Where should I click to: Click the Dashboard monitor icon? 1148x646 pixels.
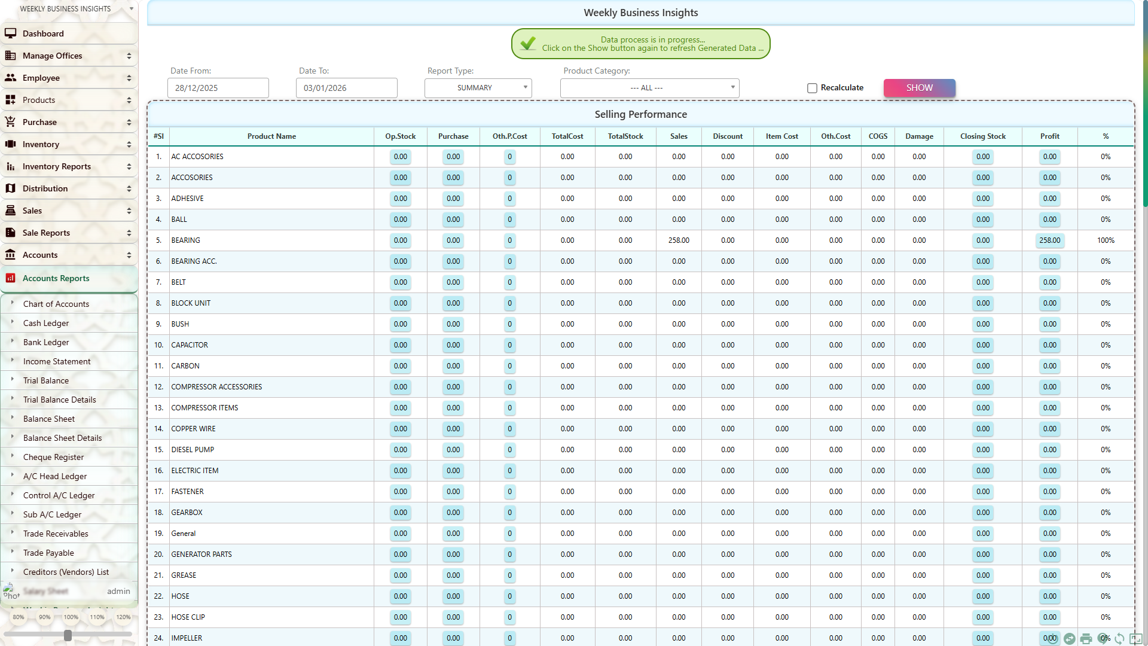coord(11,33)
